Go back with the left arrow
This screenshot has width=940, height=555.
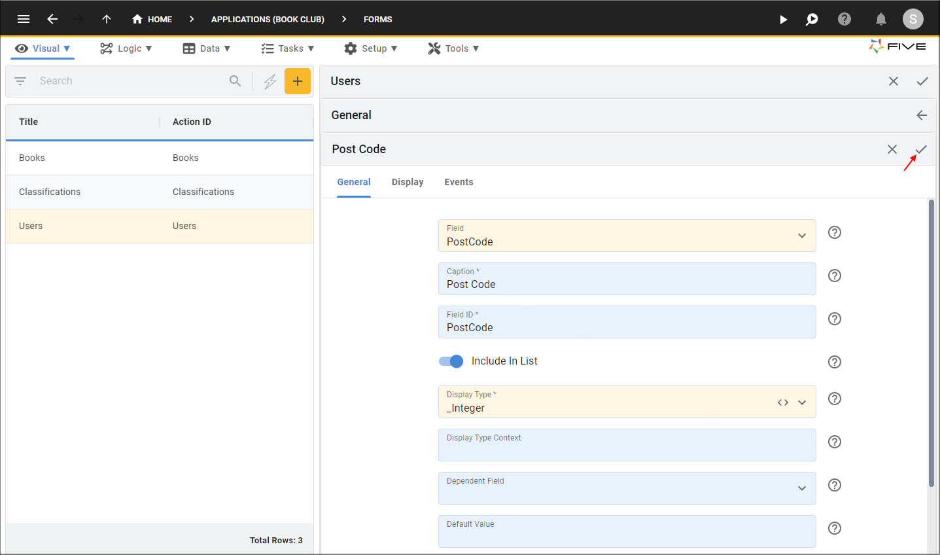tap(52, 19)
